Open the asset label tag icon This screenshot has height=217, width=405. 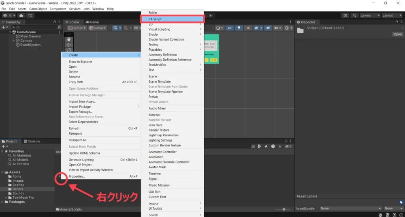[x=401, y=202]
